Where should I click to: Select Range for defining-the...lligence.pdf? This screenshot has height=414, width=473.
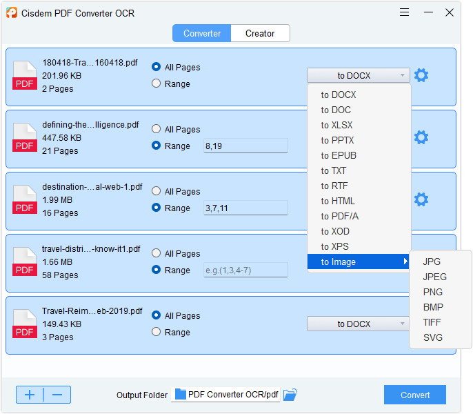click(156, 146)
